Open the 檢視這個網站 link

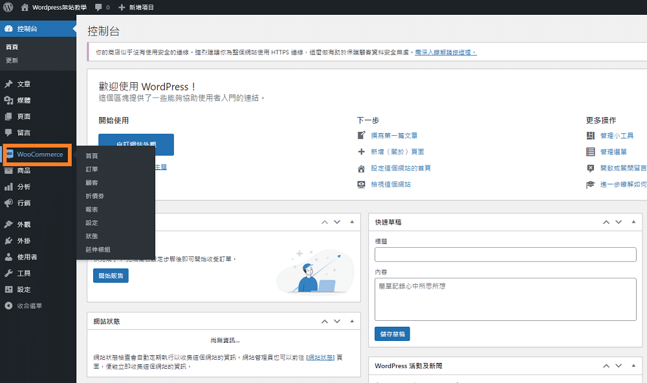391,184
